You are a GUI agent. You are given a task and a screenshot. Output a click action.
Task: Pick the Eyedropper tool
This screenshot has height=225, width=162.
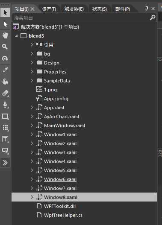[x=5, y=70]
